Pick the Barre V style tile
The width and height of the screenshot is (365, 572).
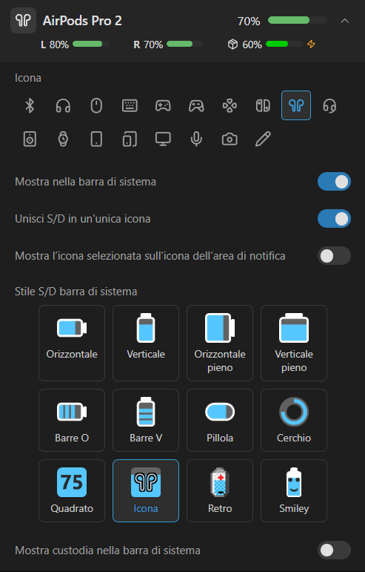point(146,420)
